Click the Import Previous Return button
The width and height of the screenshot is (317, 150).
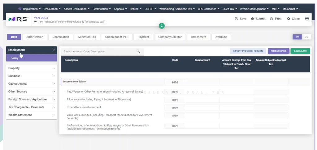point(248,51)
